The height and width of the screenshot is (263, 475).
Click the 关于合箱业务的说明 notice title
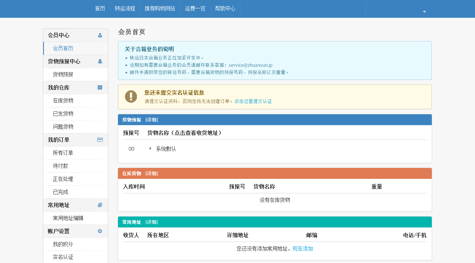(149, 49)
